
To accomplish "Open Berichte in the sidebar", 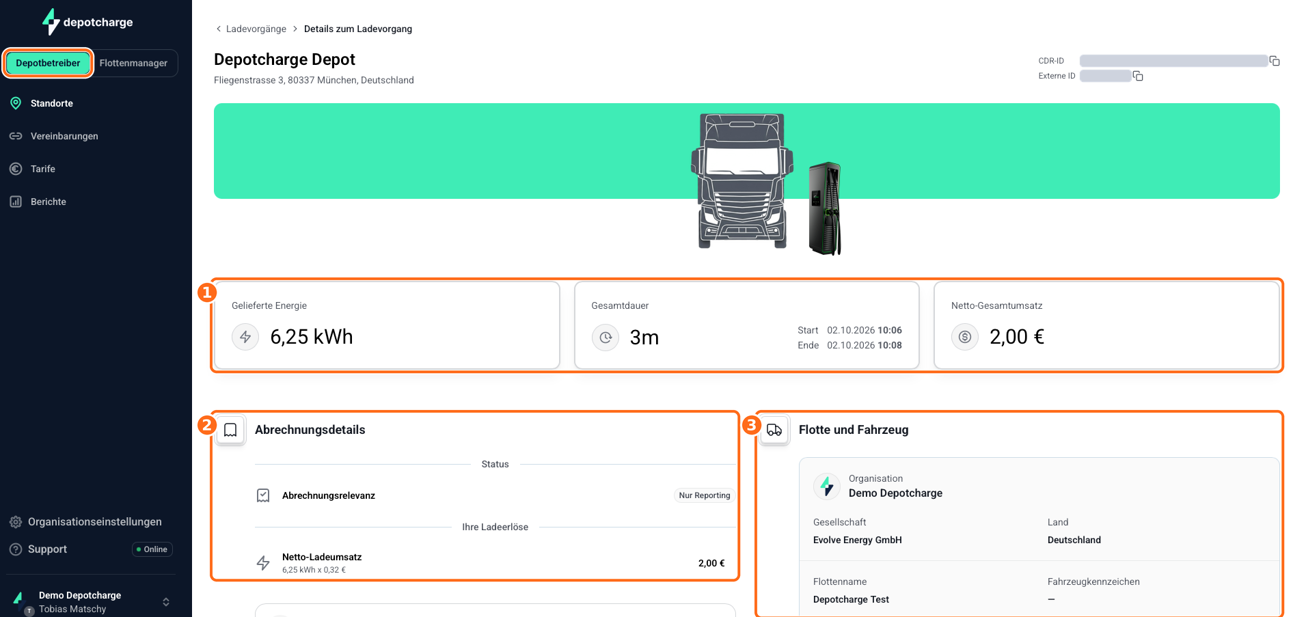I will 48,202.
